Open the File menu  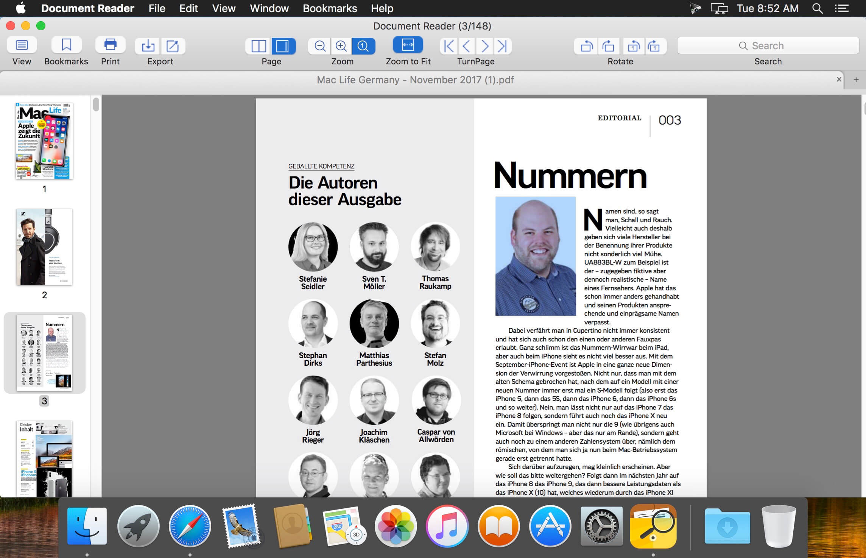[157, 8]
